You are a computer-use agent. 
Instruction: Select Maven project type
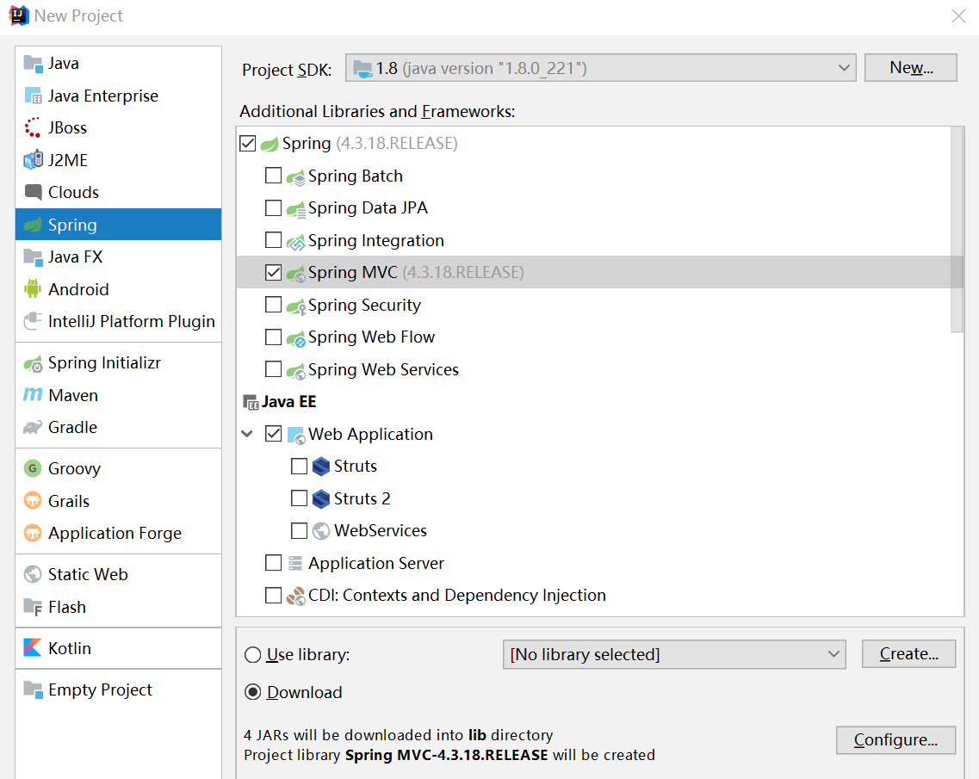[119, 395]
